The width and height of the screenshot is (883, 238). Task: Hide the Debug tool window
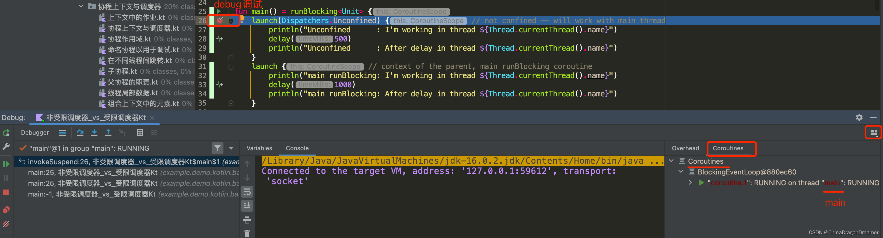[x=873, y=117]
